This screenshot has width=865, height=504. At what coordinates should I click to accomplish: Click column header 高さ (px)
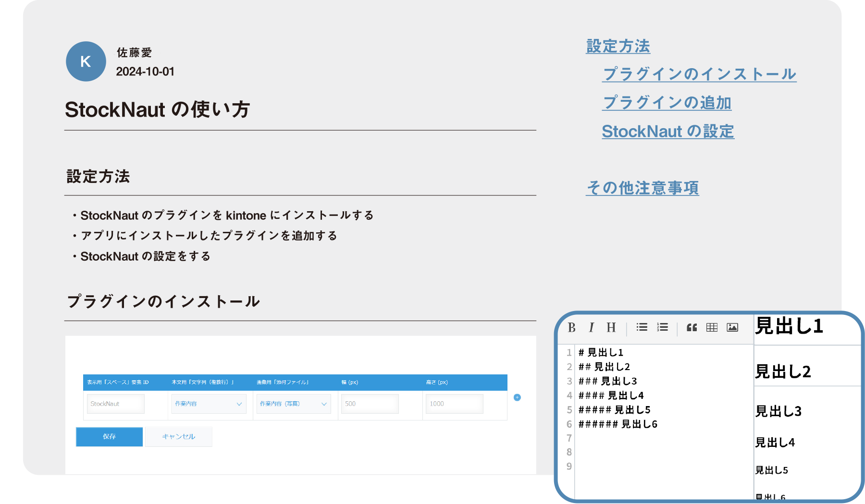[436, 382]
